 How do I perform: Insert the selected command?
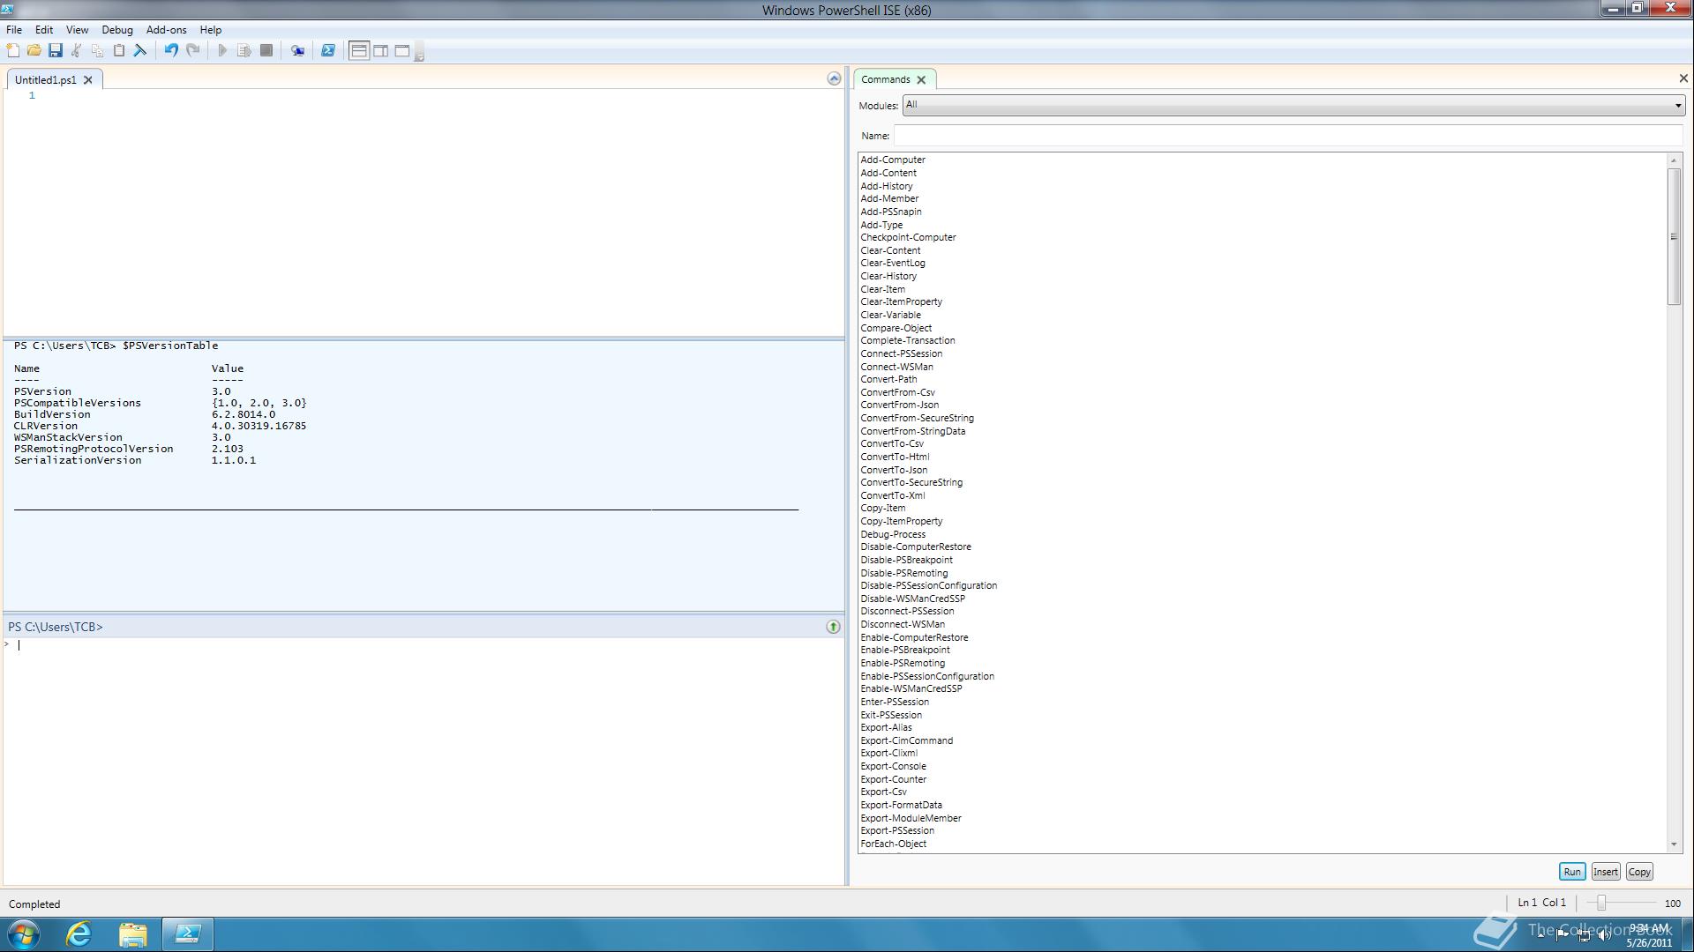[1605, 872]
